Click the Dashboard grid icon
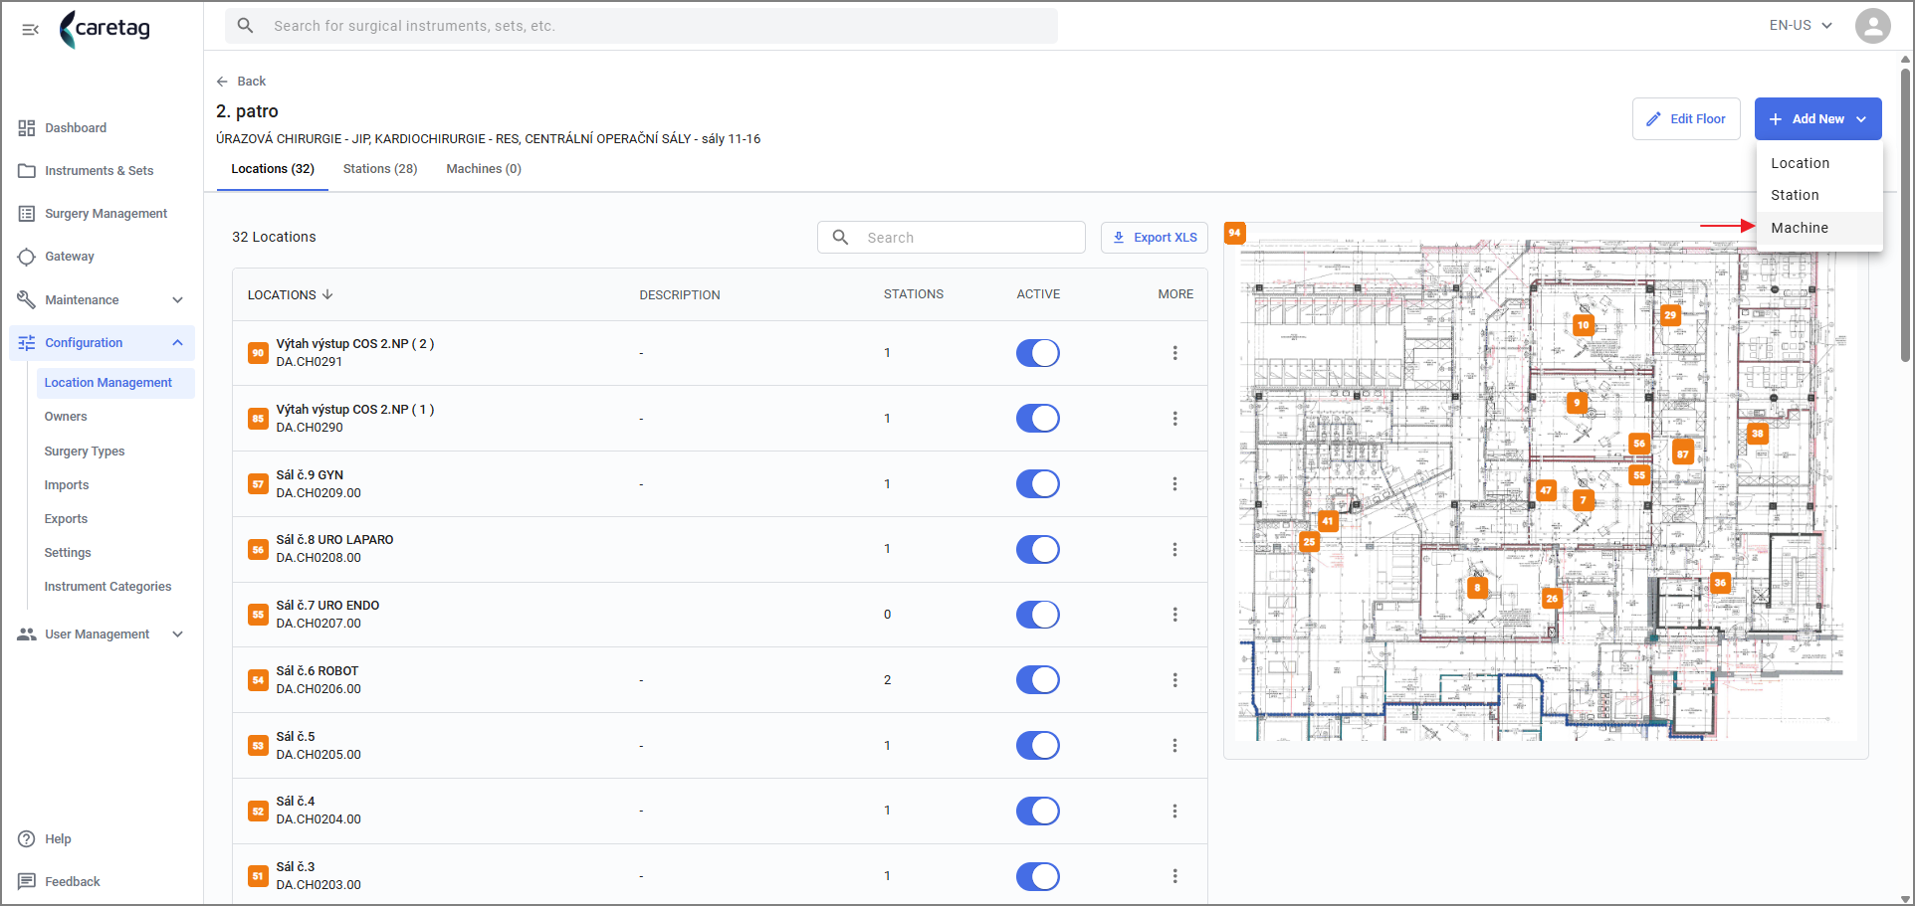This screenshot has width=1915, height=906. coord(27,128)
